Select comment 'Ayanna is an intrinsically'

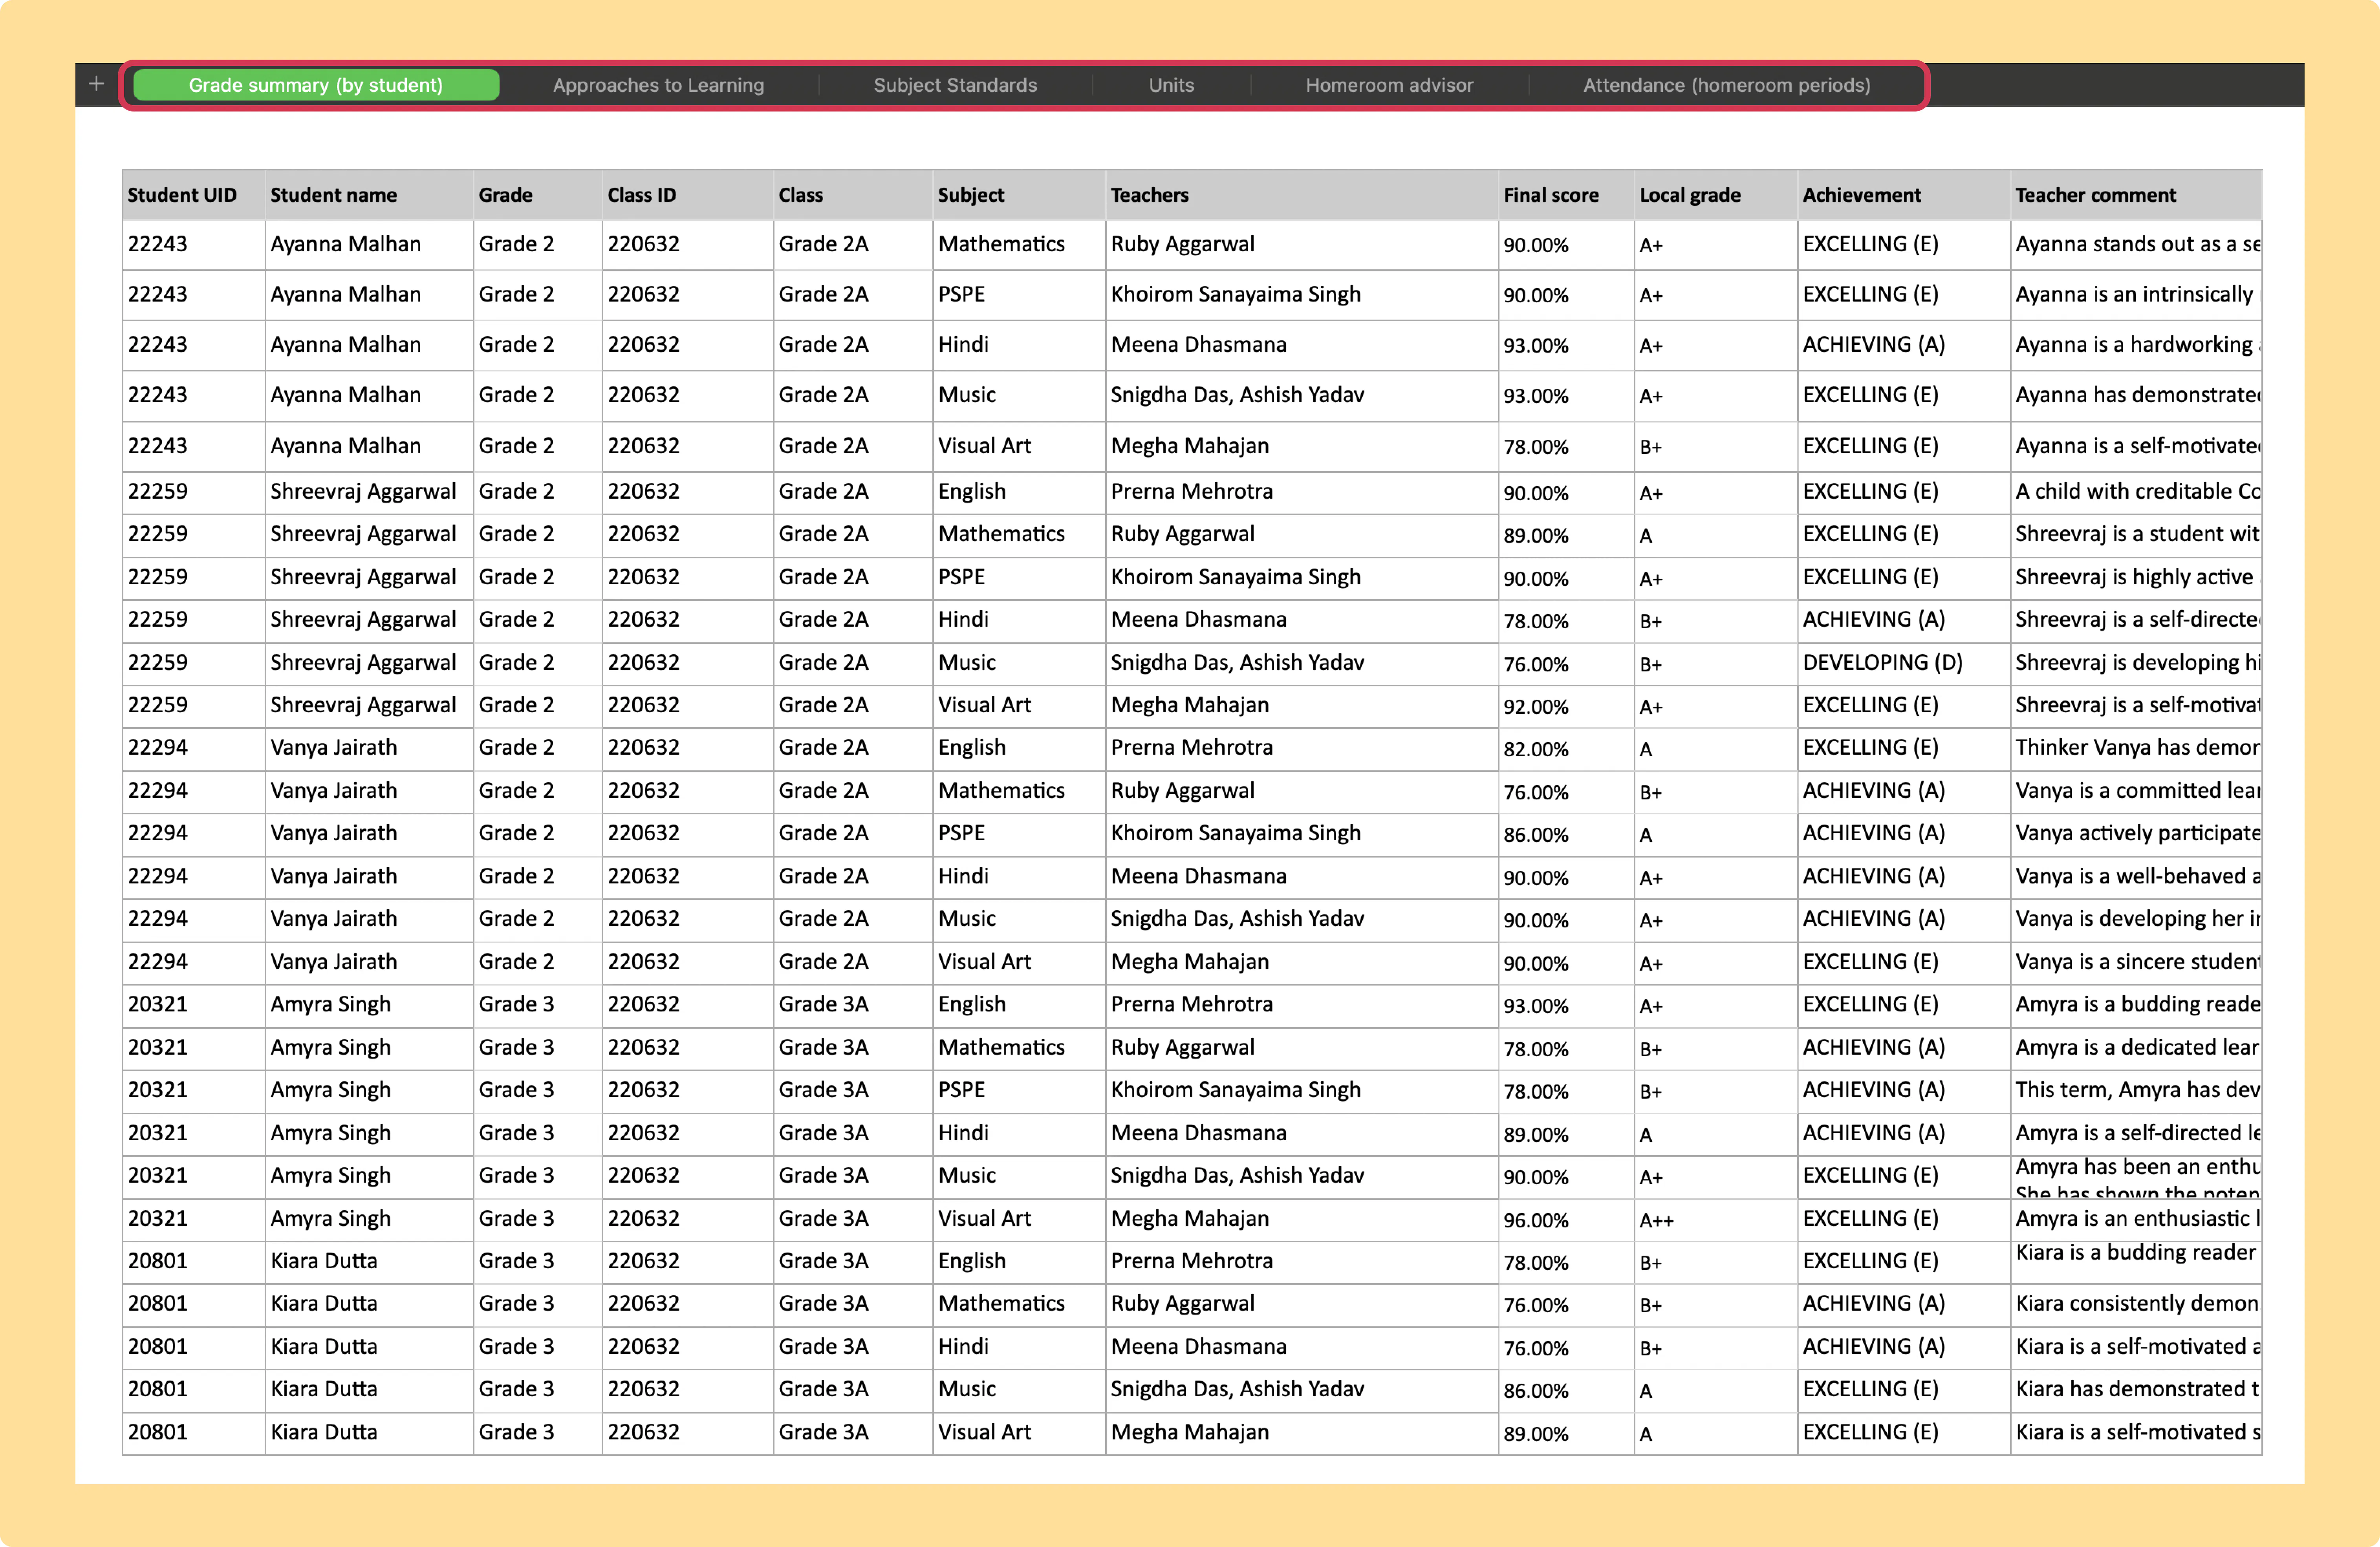pos(2136,295)
